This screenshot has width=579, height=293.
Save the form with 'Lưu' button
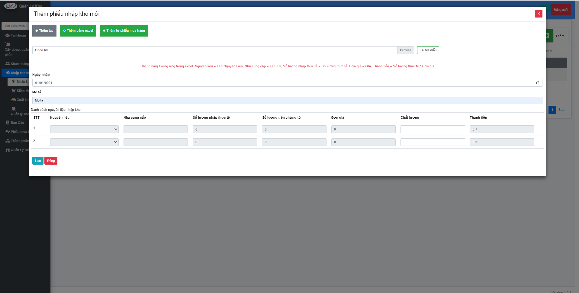coord(38,161)
